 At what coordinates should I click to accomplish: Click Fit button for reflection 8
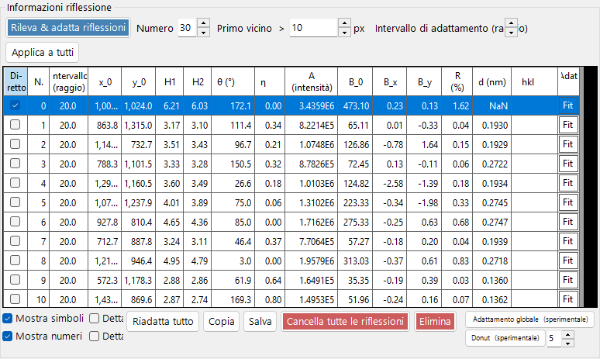pyautogui.click(x=568, y=261)
